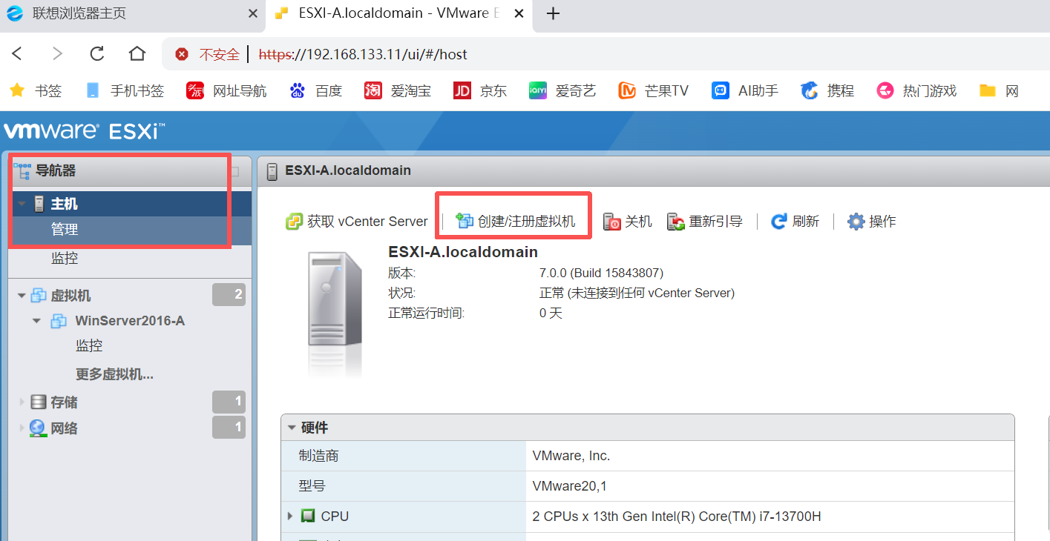Select 主机 in the navigator
Image resolution: width=1050 pixels, height=541 pixels.
click(x=64, y=204)
